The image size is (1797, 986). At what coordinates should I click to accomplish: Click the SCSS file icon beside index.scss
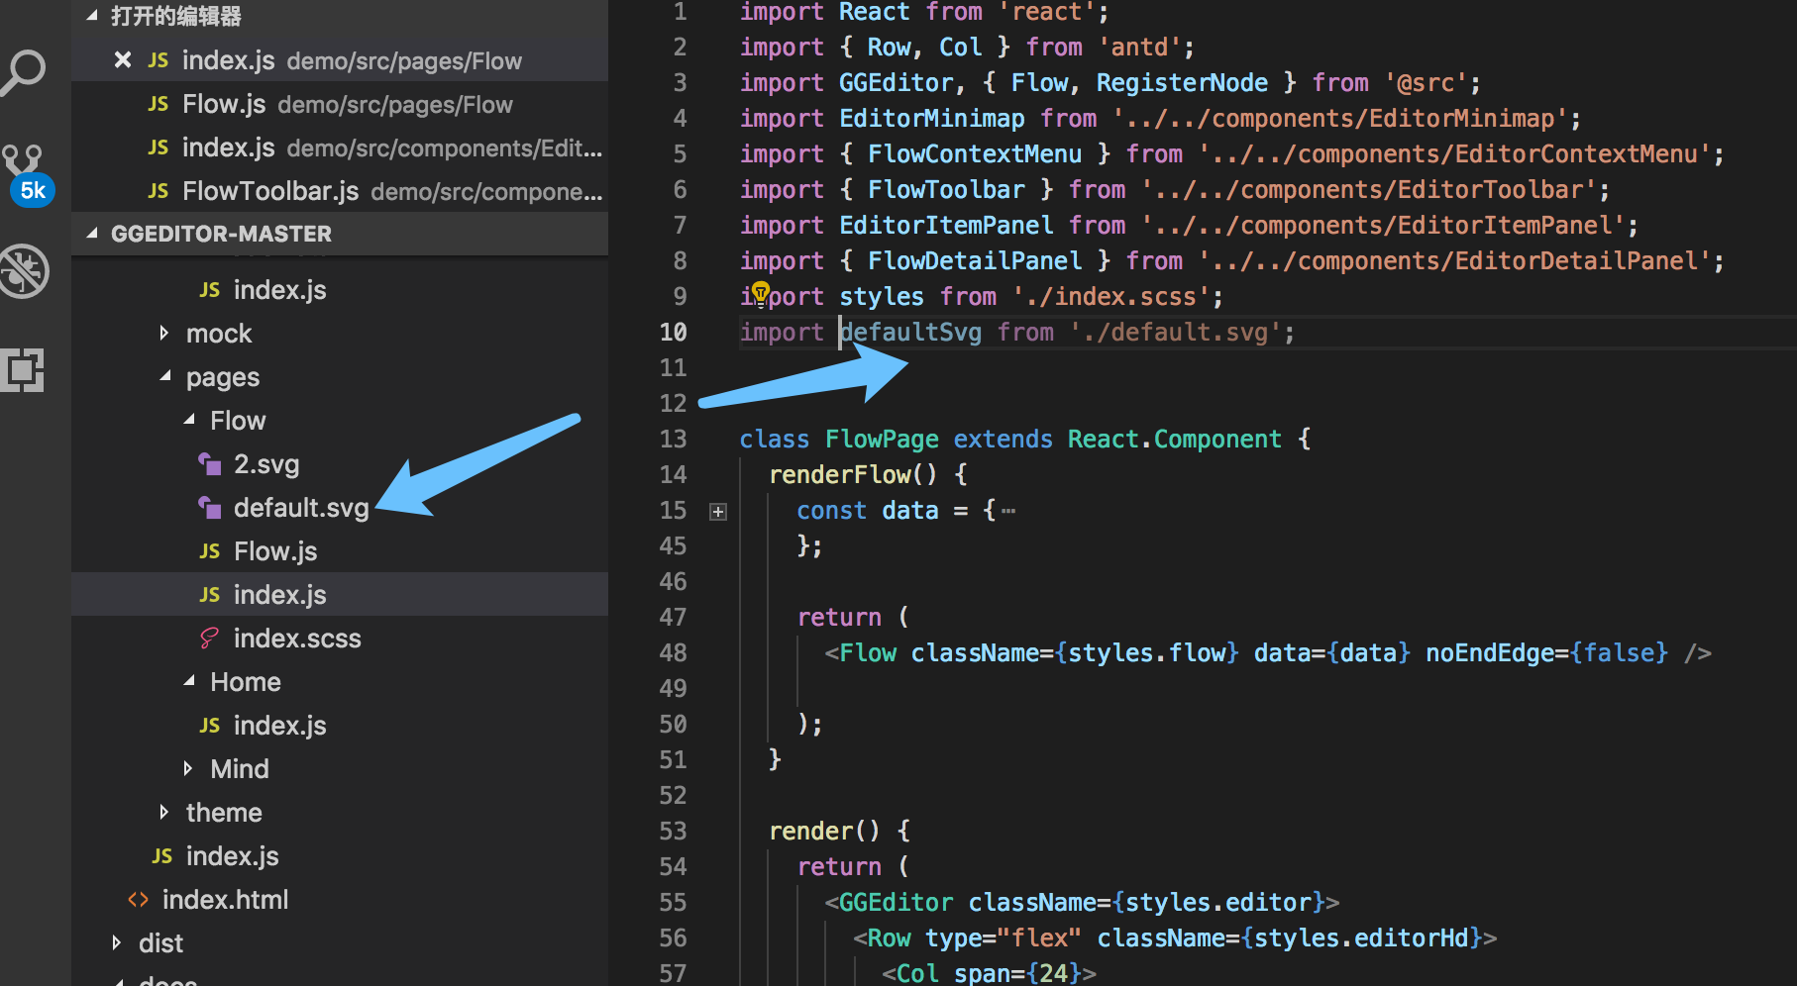click(209, 638)
